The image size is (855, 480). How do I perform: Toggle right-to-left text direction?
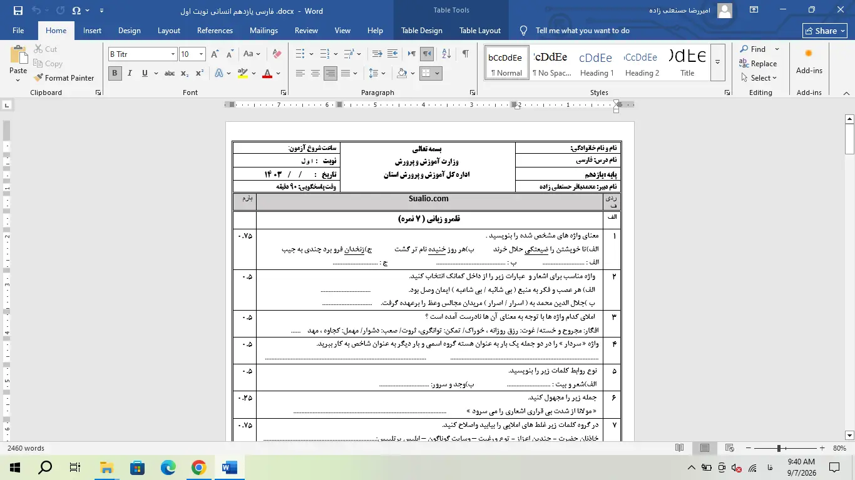tap(427, 54)
